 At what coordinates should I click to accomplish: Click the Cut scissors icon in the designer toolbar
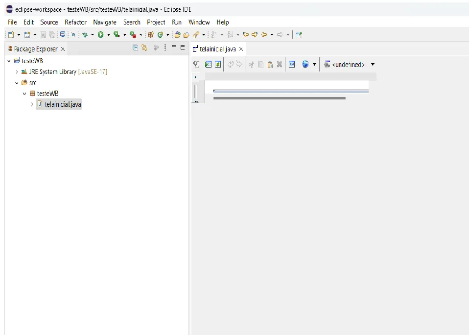point(251,64)
